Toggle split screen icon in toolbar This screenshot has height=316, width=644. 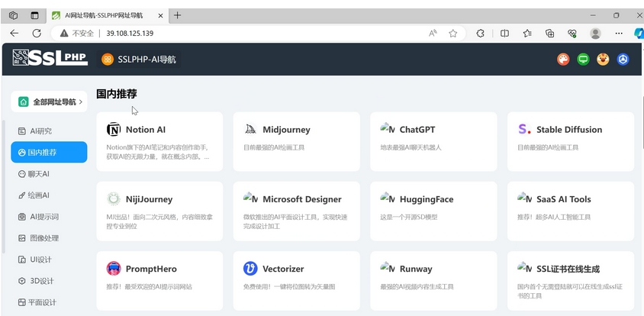point(504,34)
